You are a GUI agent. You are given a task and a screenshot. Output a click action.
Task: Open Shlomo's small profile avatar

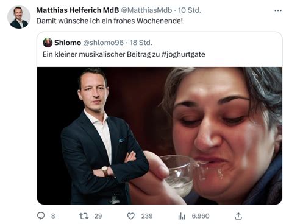point(48,43)
